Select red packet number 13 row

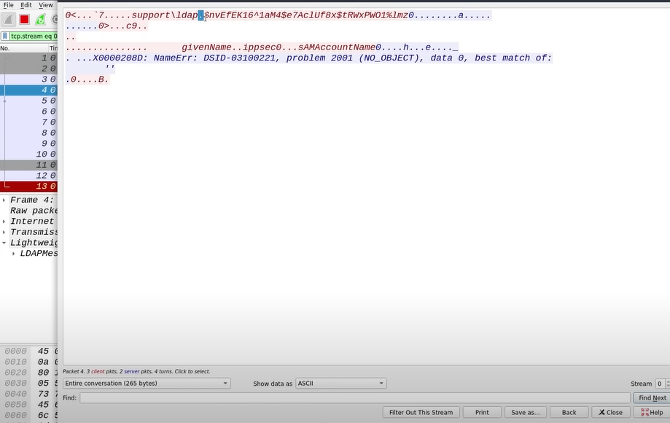click(x=28, y=186)
